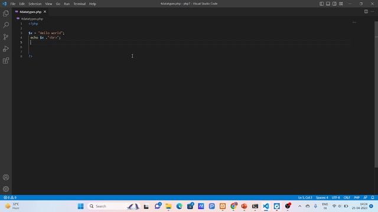
Task: Click the echo statement on line 4
Action: pyautogui.click(x=45, y=38)
